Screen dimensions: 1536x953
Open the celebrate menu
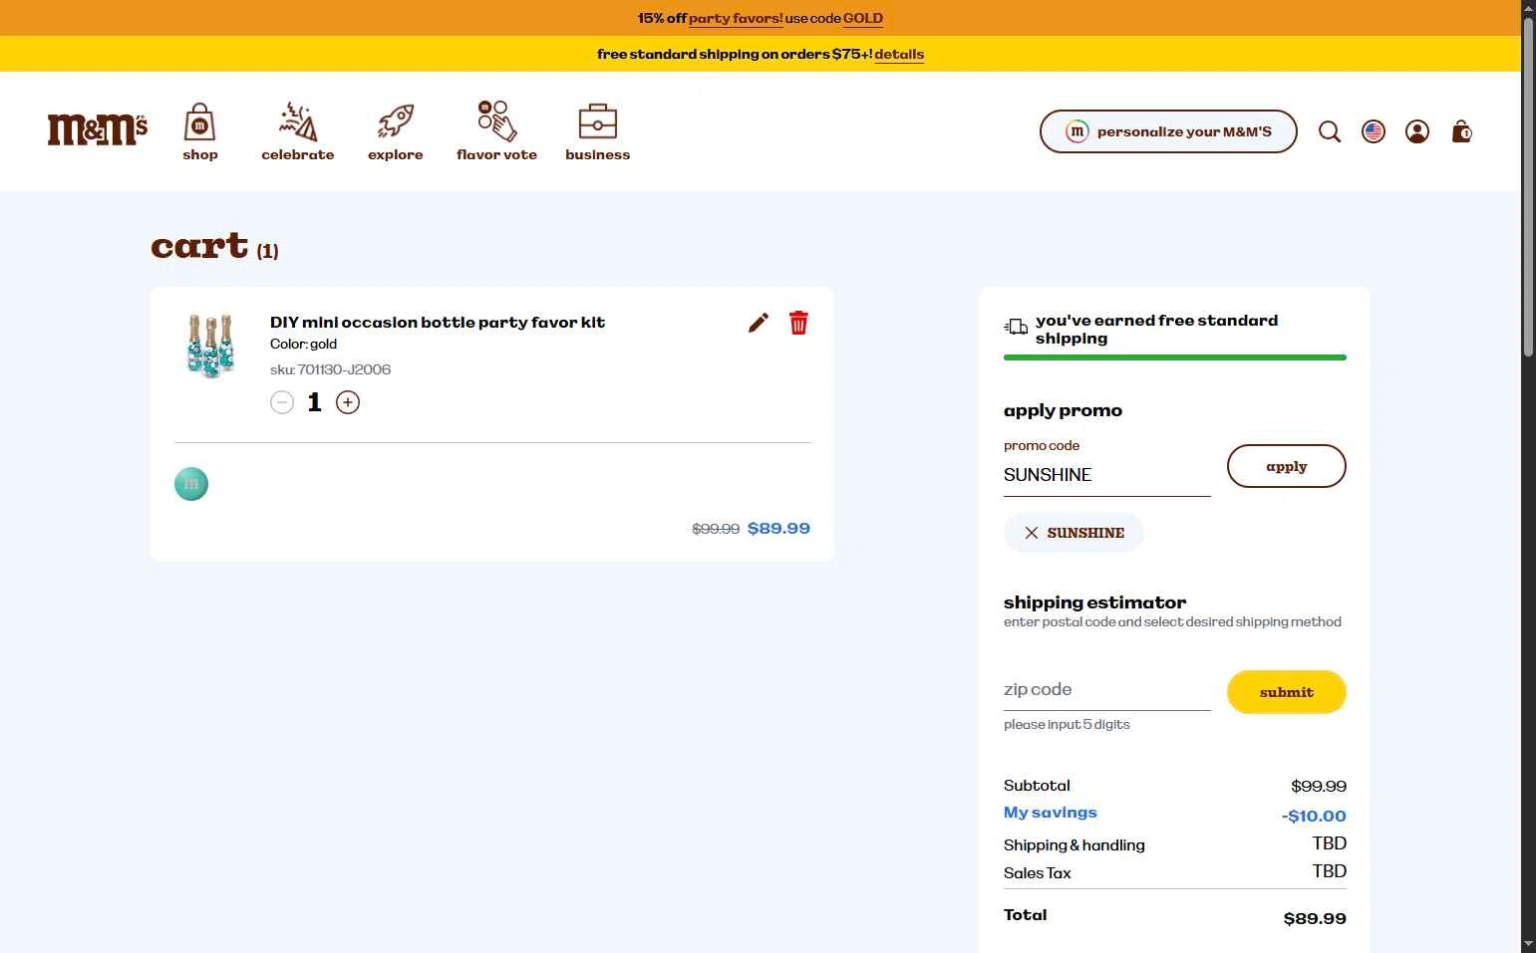[x=297, y=131]
